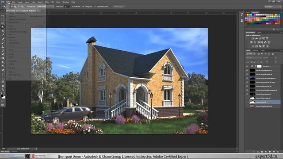This screenshot has height=159, width=283.
Task: Open the collapsed History panel icon
Action: pos(242,15)
